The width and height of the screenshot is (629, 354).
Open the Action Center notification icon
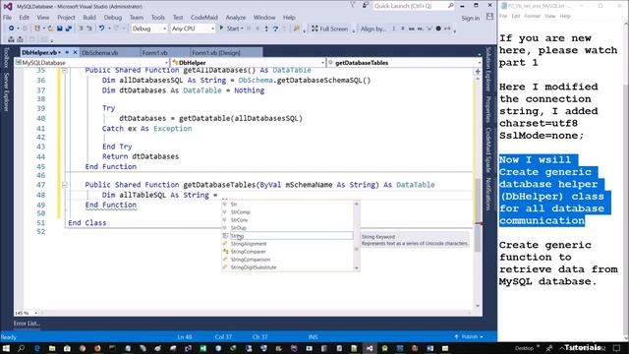point(617,348)
